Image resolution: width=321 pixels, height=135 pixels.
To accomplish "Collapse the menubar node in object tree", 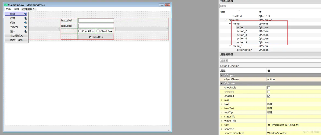I will click(x=226, y=20).
